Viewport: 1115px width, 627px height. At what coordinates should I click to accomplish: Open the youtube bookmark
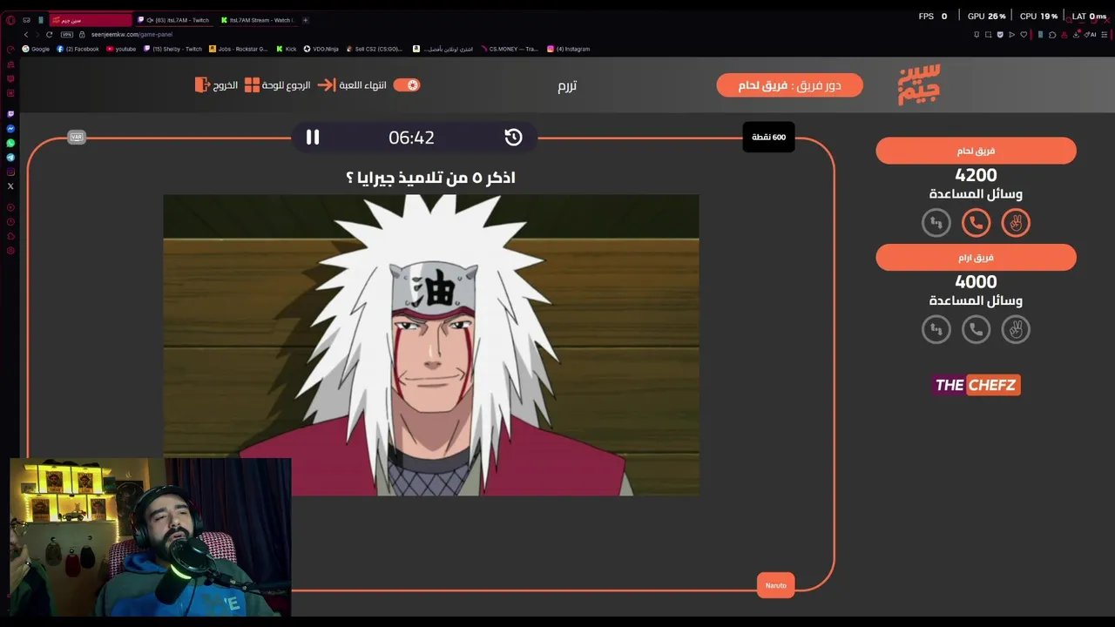(x=121, y=49)
